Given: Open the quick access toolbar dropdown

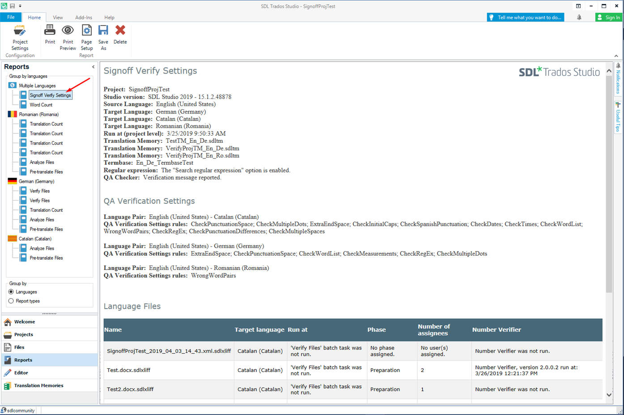Looking at the screenshot, I should [20, 6].
